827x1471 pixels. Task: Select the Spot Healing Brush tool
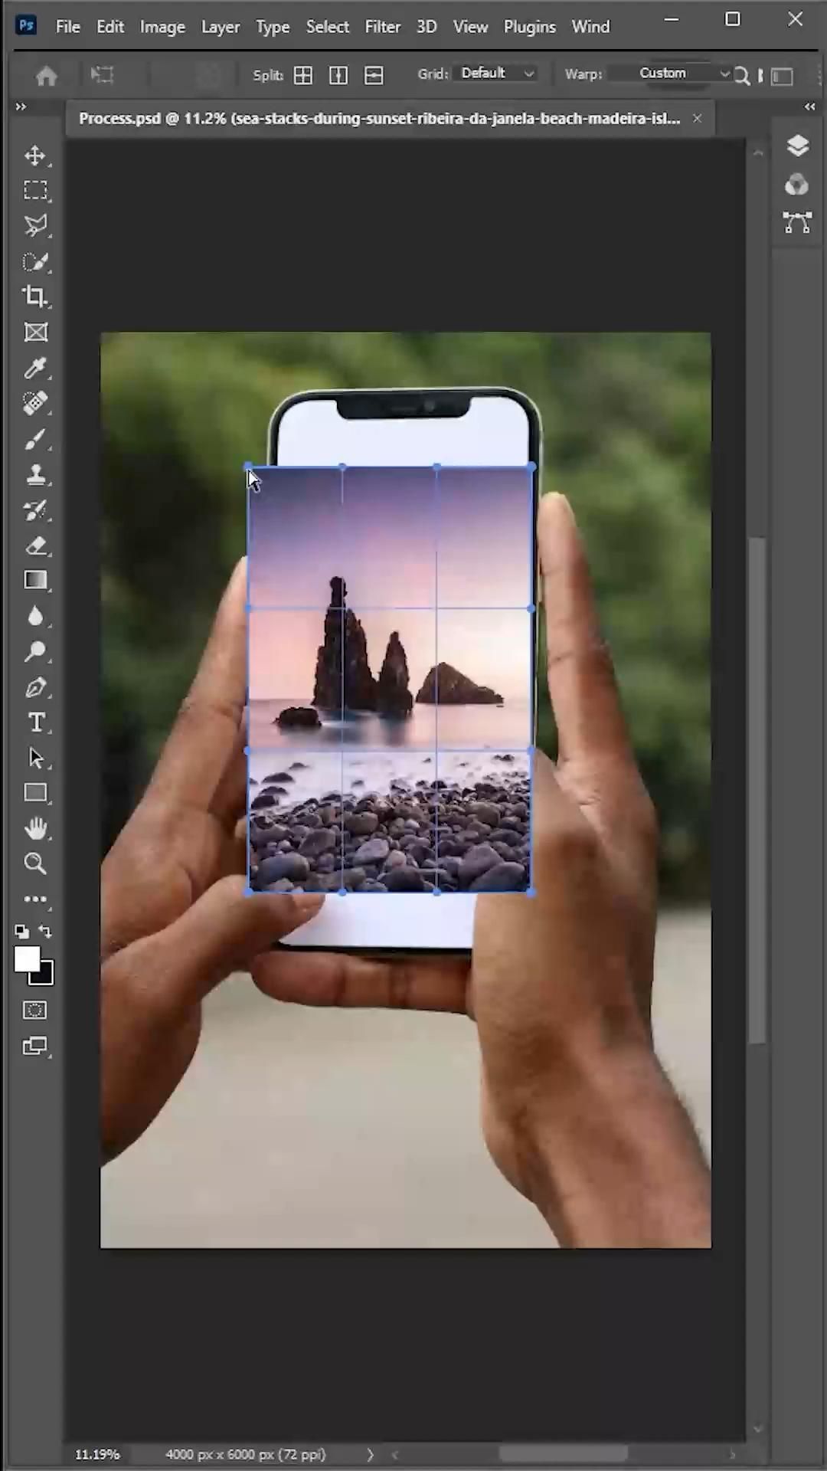35,403
